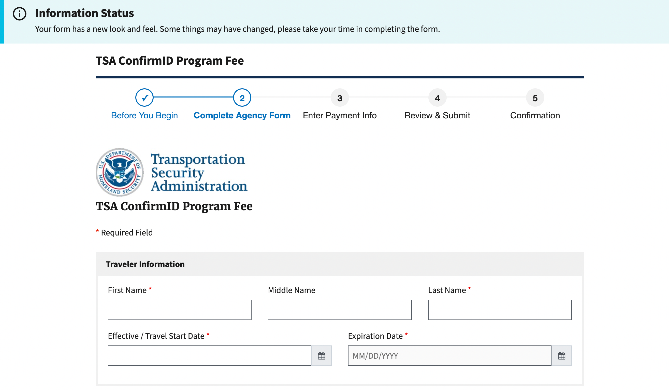The image size is (669, 390).
Task: Open the Expiration Date calendar picker
Action: [561, 355]
